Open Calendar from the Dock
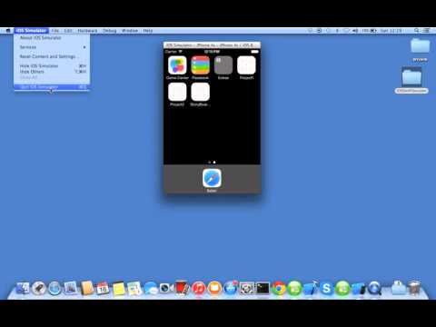This screenshot has width=436, height=327. coord(103,288)
